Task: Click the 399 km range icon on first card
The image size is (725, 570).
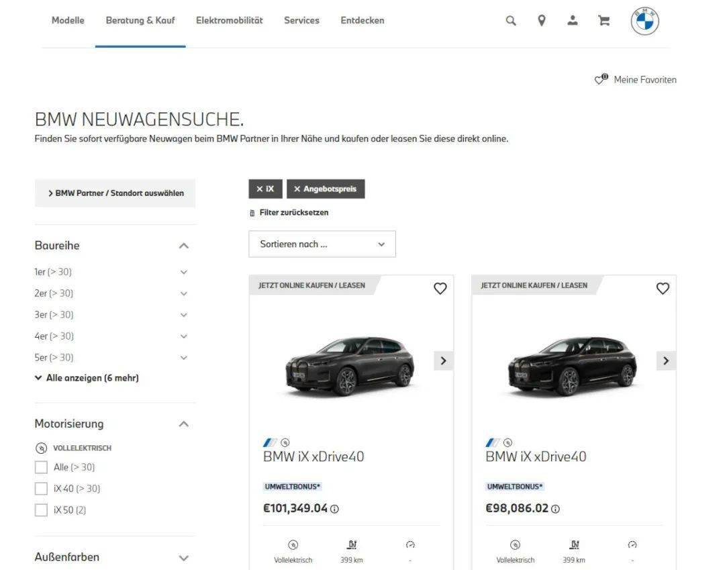Action: [352, 544]
